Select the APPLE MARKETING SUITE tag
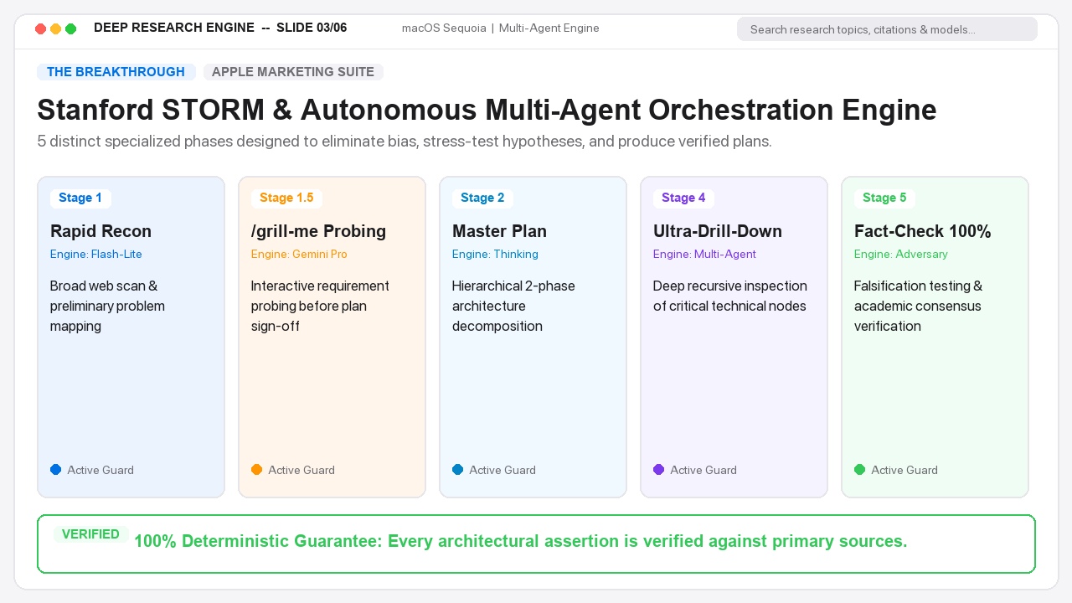 pos(293,72)
